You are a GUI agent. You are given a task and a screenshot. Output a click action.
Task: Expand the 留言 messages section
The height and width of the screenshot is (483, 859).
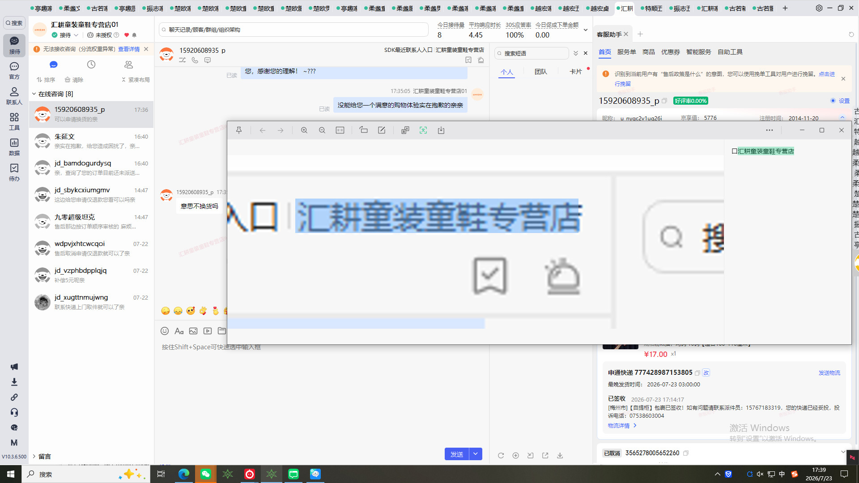(x=34, y=457)
